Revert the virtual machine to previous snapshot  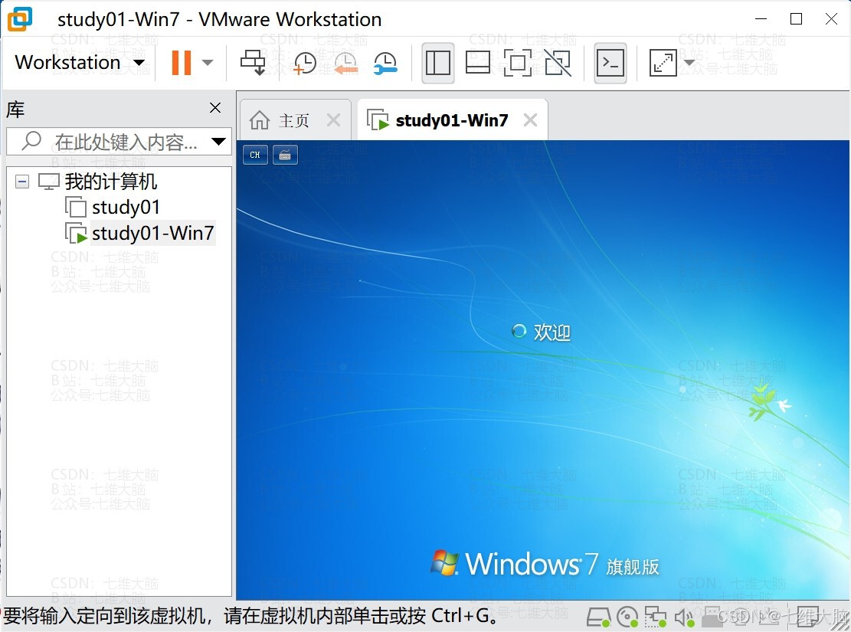point(345,63)
